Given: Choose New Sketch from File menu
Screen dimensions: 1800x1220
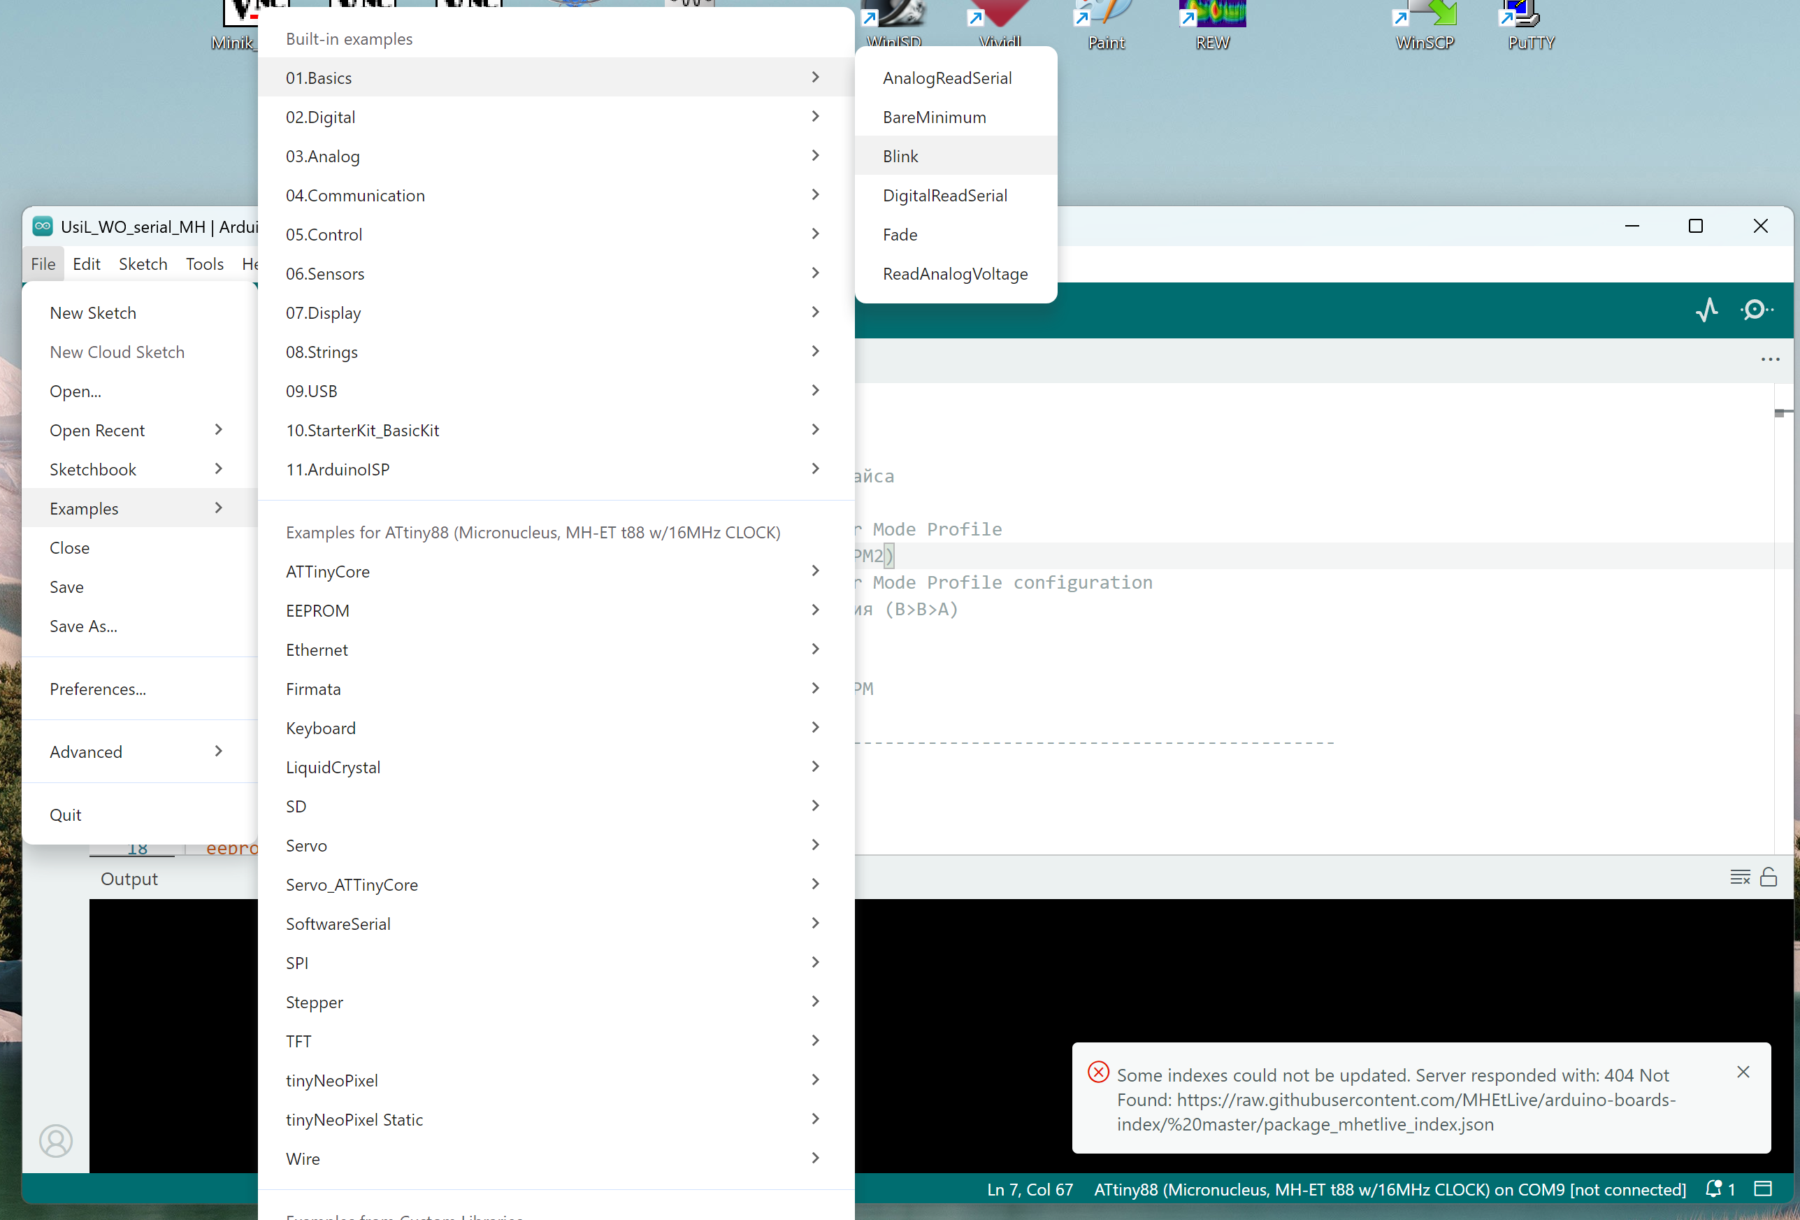Looking at the screenshot, I should pyautogui.click(x=141, y=313).
